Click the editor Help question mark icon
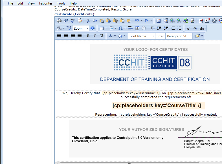 (x=92, y=28)
